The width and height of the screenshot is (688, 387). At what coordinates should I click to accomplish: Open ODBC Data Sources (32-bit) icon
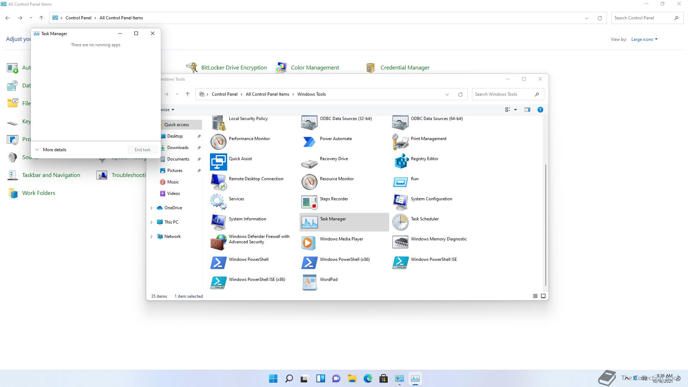pos(309,123)
